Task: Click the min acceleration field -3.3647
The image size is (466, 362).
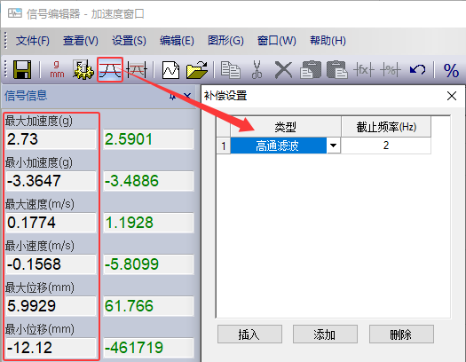Action: pos(51,180)
